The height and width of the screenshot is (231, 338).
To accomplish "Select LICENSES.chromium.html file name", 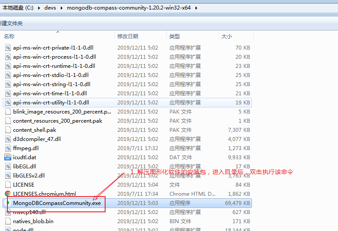I will click(x=44, y=194).
